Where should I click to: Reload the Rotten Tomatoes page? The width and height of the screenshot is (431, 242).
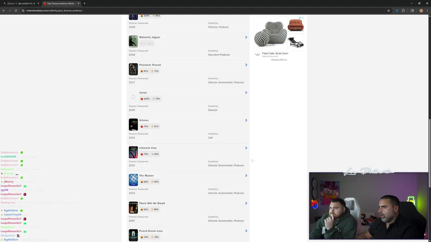15,10
